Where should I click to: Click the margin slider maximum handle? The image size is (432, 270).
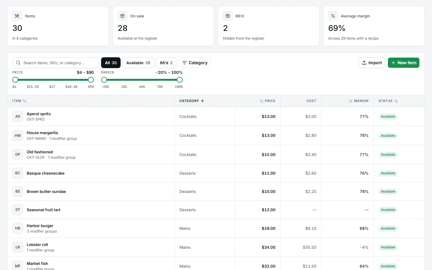(180, 80)
